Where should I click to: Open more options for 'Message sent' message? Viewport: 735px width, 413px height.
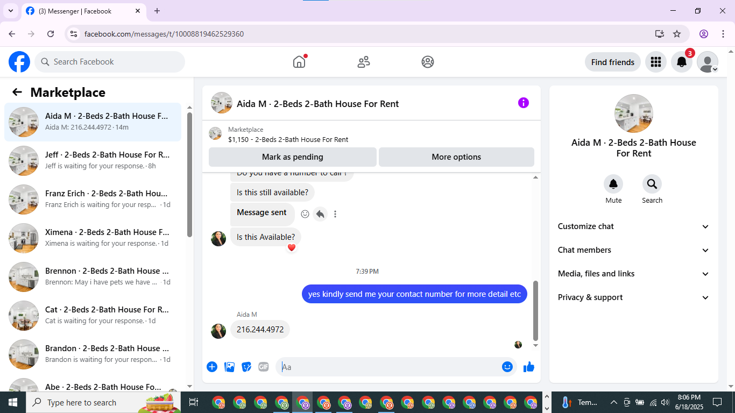coord(335,214)
